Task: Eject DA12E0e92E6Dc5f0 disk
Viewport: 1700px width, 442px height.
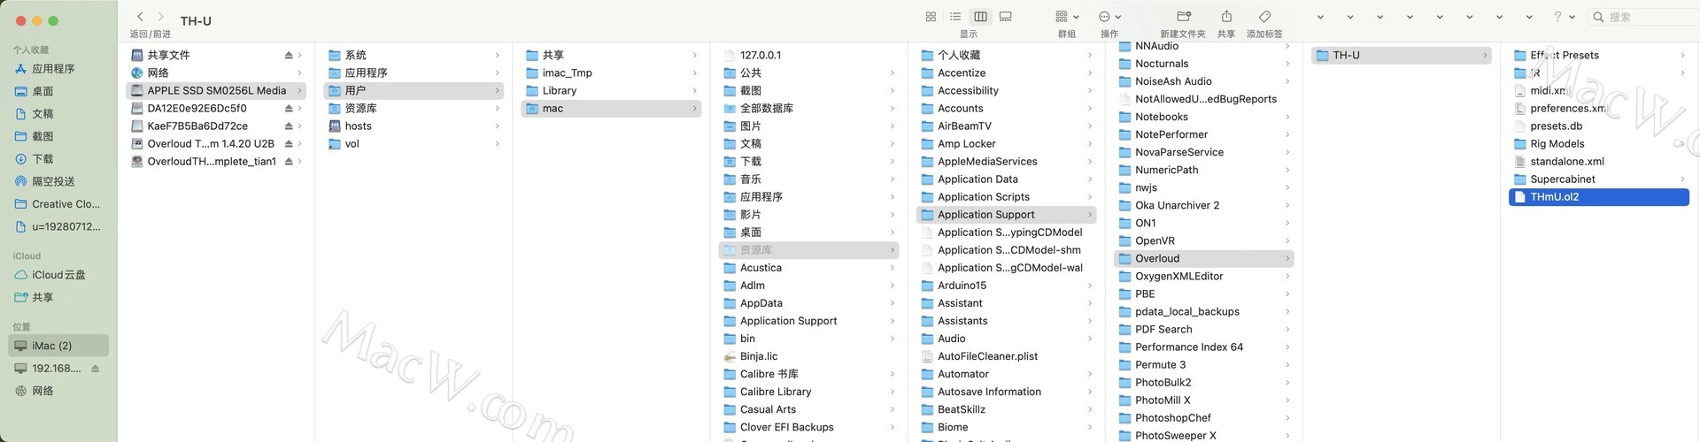Action: 289,108
